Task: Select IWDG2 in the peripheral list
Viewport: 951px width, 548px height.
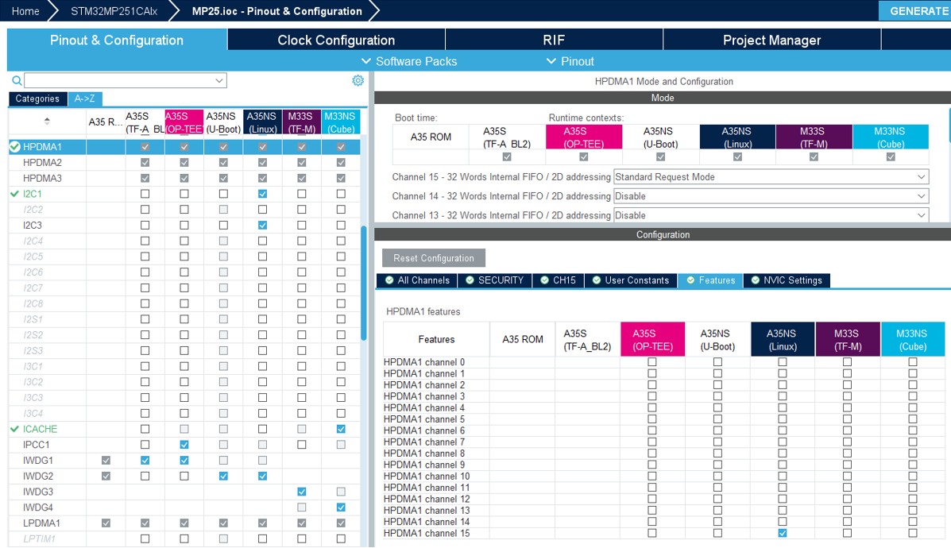Action: click(x=38, y=477)
